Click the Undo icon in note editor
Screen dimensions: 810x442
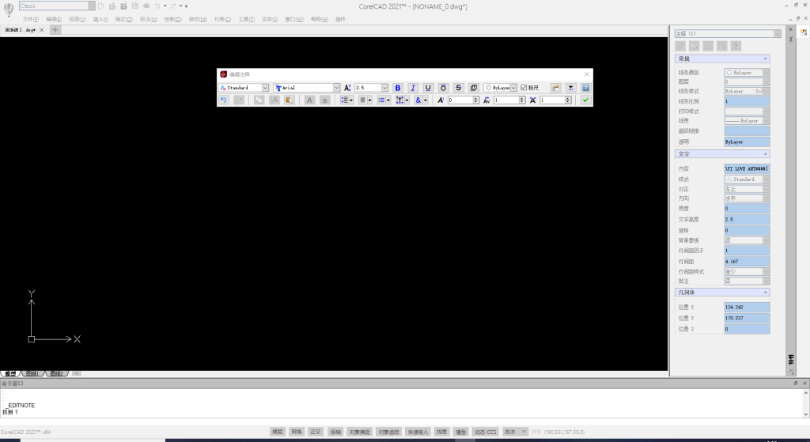click(224, 100)
